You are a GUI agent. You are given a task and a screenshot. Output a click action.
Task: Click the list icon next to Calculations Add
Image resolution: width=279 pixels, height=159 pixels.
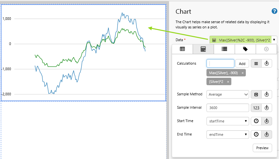(x=256, y=63)
